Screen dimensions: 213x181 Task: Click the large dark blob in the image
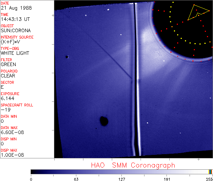(x=104, y=121)
